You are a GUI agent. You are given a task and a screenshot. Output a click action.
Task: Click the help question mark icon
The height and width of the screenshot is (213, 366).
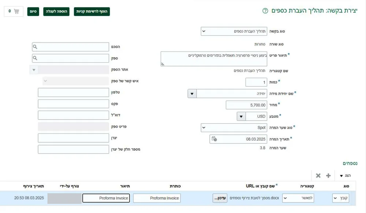point(265,11)
